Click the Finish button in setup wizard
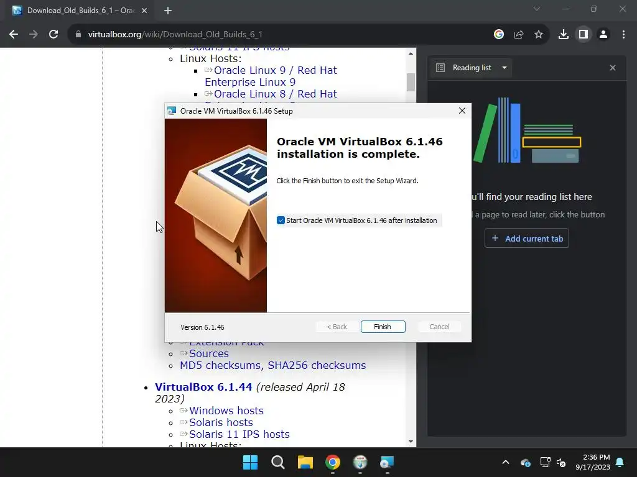Screen dimensions: 637x477 (383, 327)
